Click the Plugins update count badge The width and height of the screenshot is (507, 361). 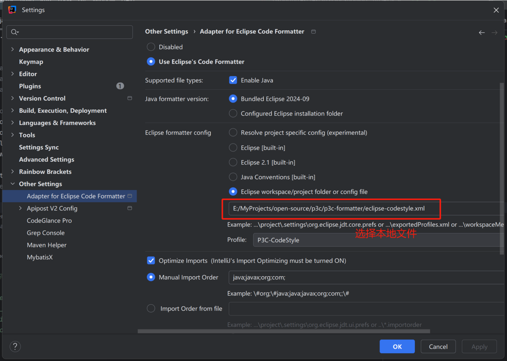120,86
